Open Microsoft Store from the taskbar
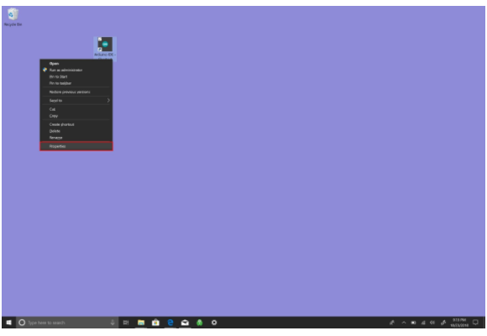487x336 pixels. pos(155,323)
